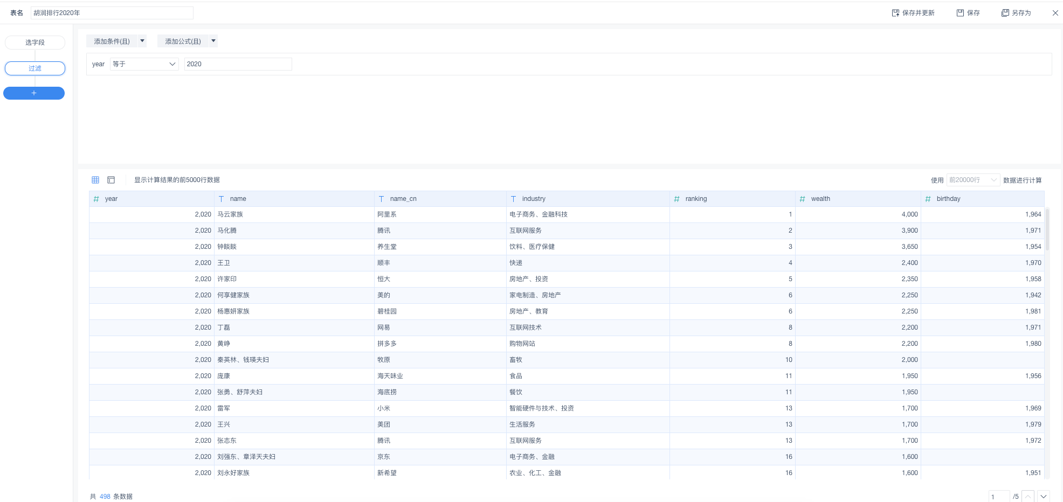
Task: Click the birthday column header
Action: click(982, 199)
